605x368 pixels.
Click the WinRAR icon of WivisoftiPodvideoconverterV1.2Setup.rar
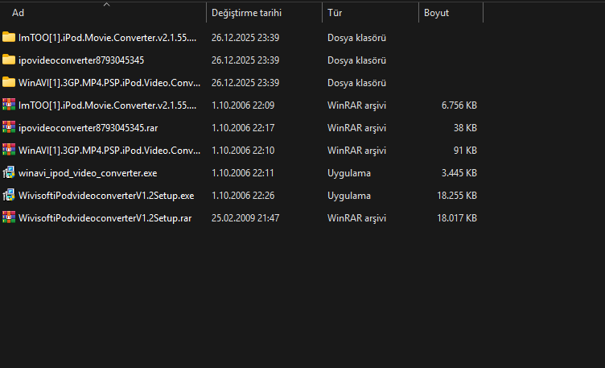tap(9, 217)
